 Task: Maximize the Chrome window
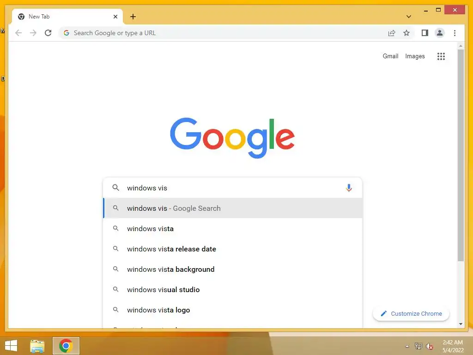tap(438, 10)
